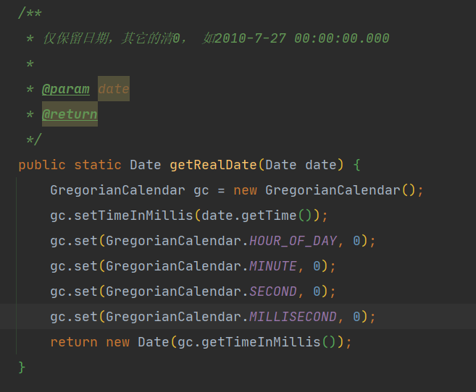
Task: Click the highlighted @return Javadoc tag
Action: point(70,114)
